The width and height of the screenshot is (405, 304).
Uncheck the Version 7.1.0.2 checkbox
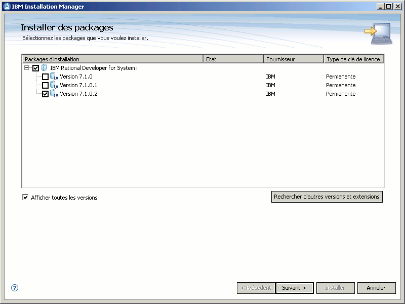pos(45,94)
